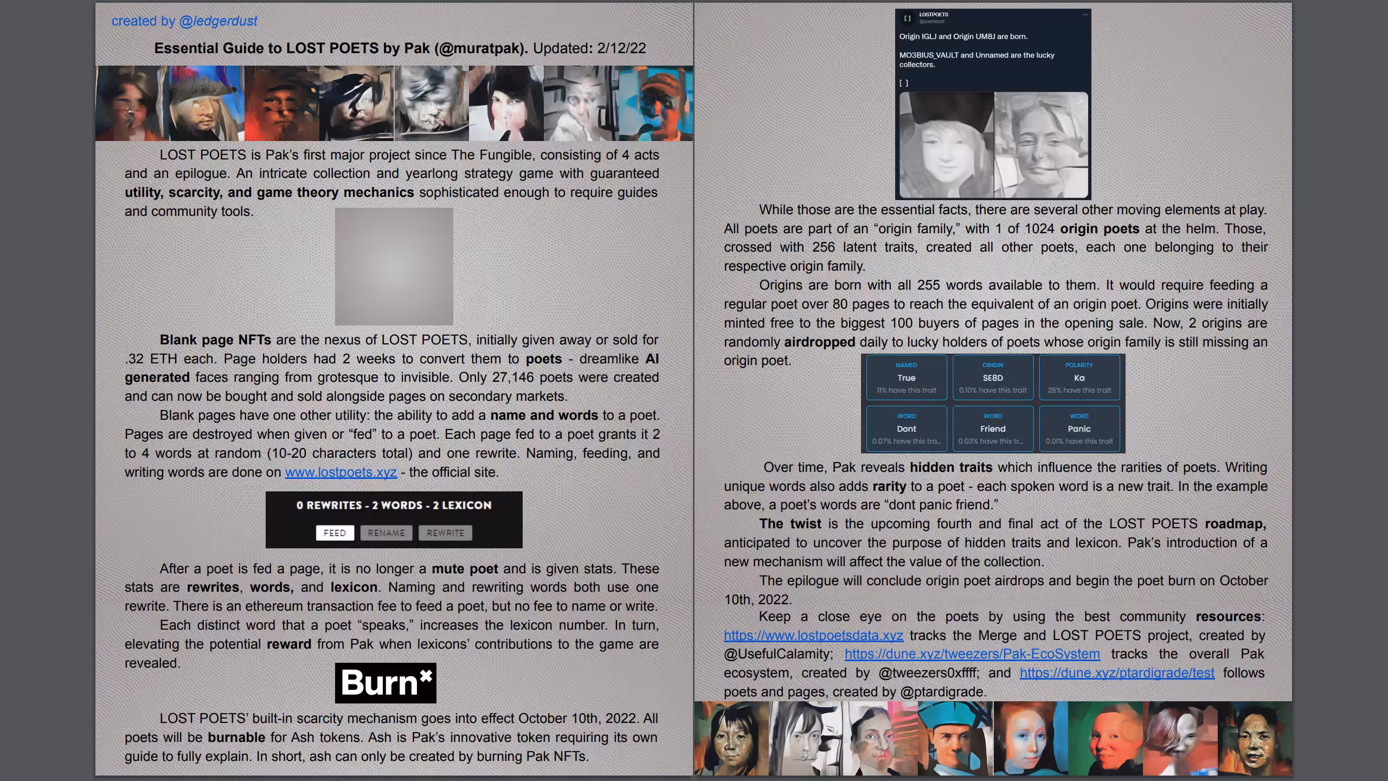Click the blank page NFT image

[394, 266]
